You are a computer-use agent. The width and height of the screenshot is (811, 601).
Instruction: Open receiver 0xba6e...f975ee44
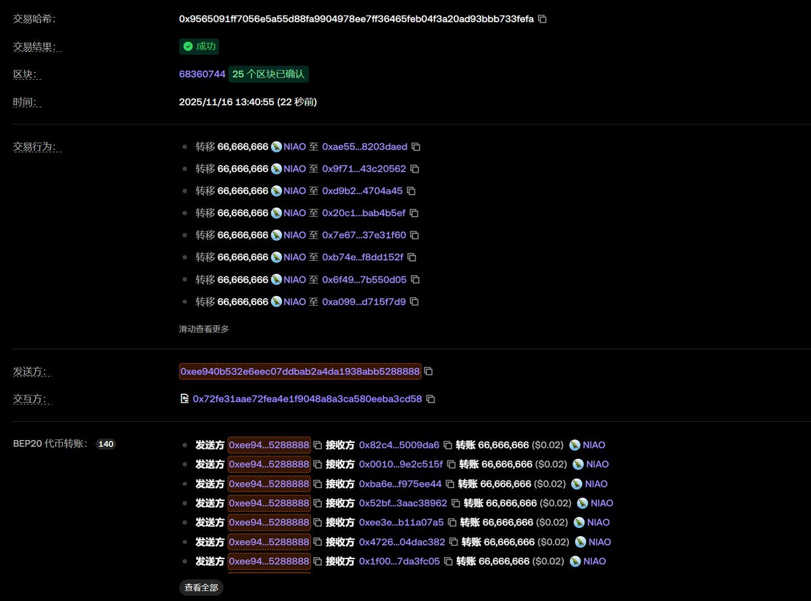400,484
